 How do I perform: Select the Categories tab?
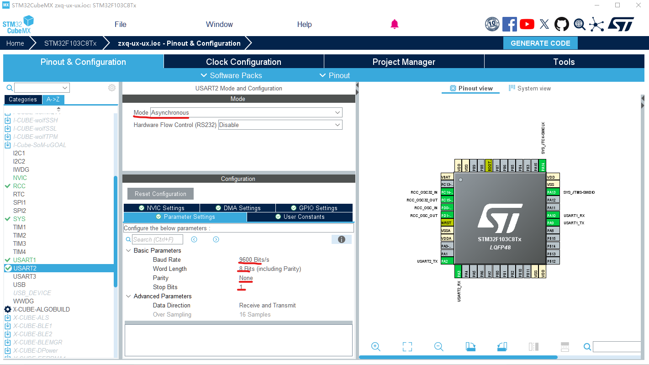(x=23, y=99)
